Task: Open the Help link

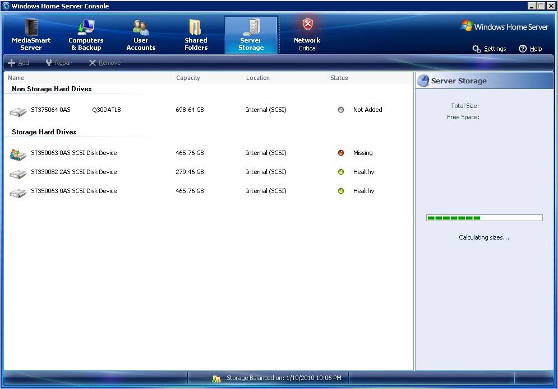Action: (536, 49)
